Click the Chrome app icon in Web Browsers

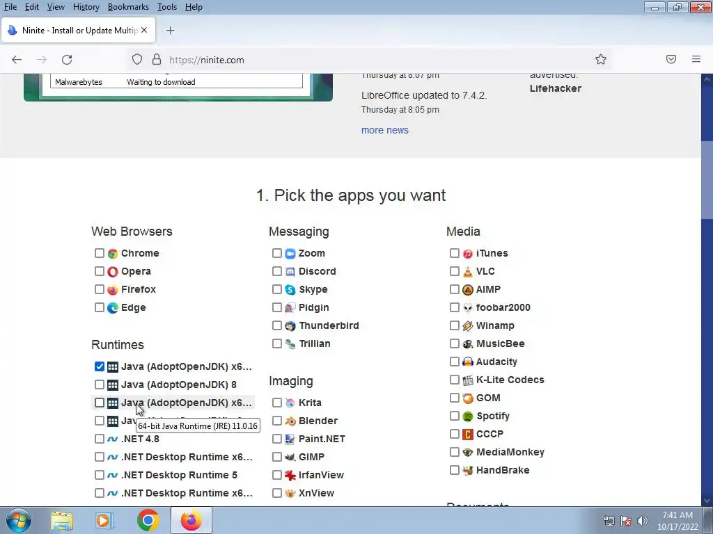113,253
